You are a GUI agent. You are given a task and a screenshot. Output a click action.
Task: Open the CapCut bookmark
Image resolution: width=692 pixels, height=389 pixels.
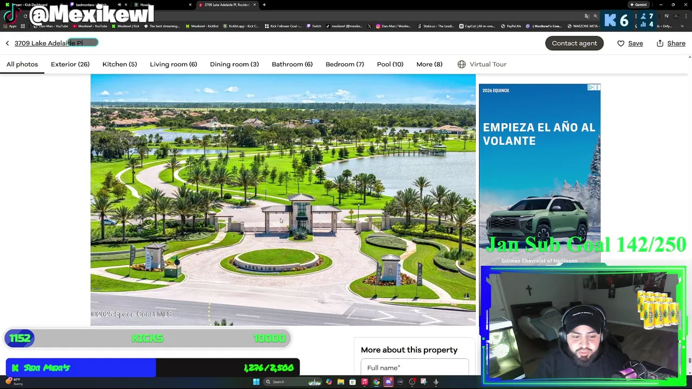(477, 26)
